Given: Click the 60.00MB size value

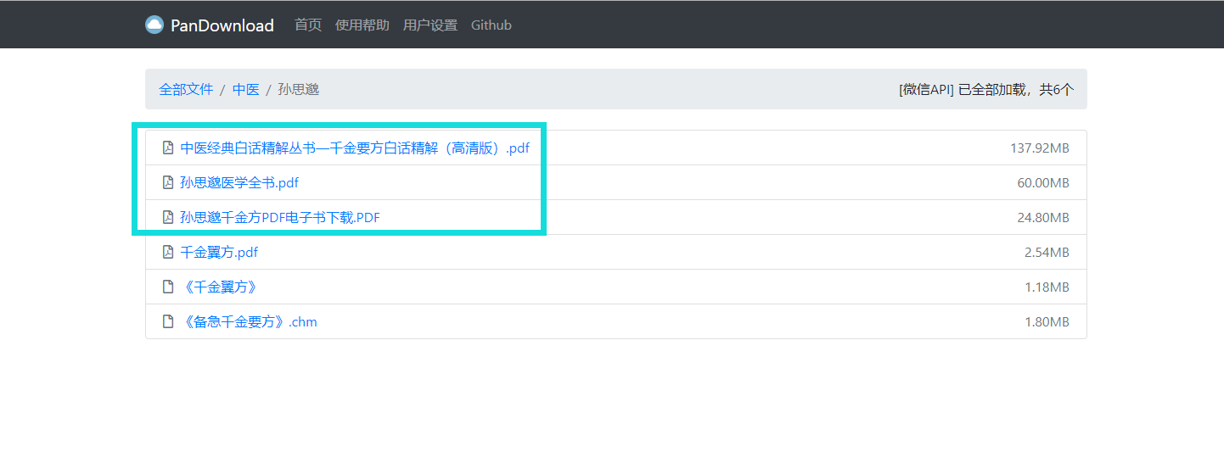Looking at the screenshot, I should [1043, 182].
